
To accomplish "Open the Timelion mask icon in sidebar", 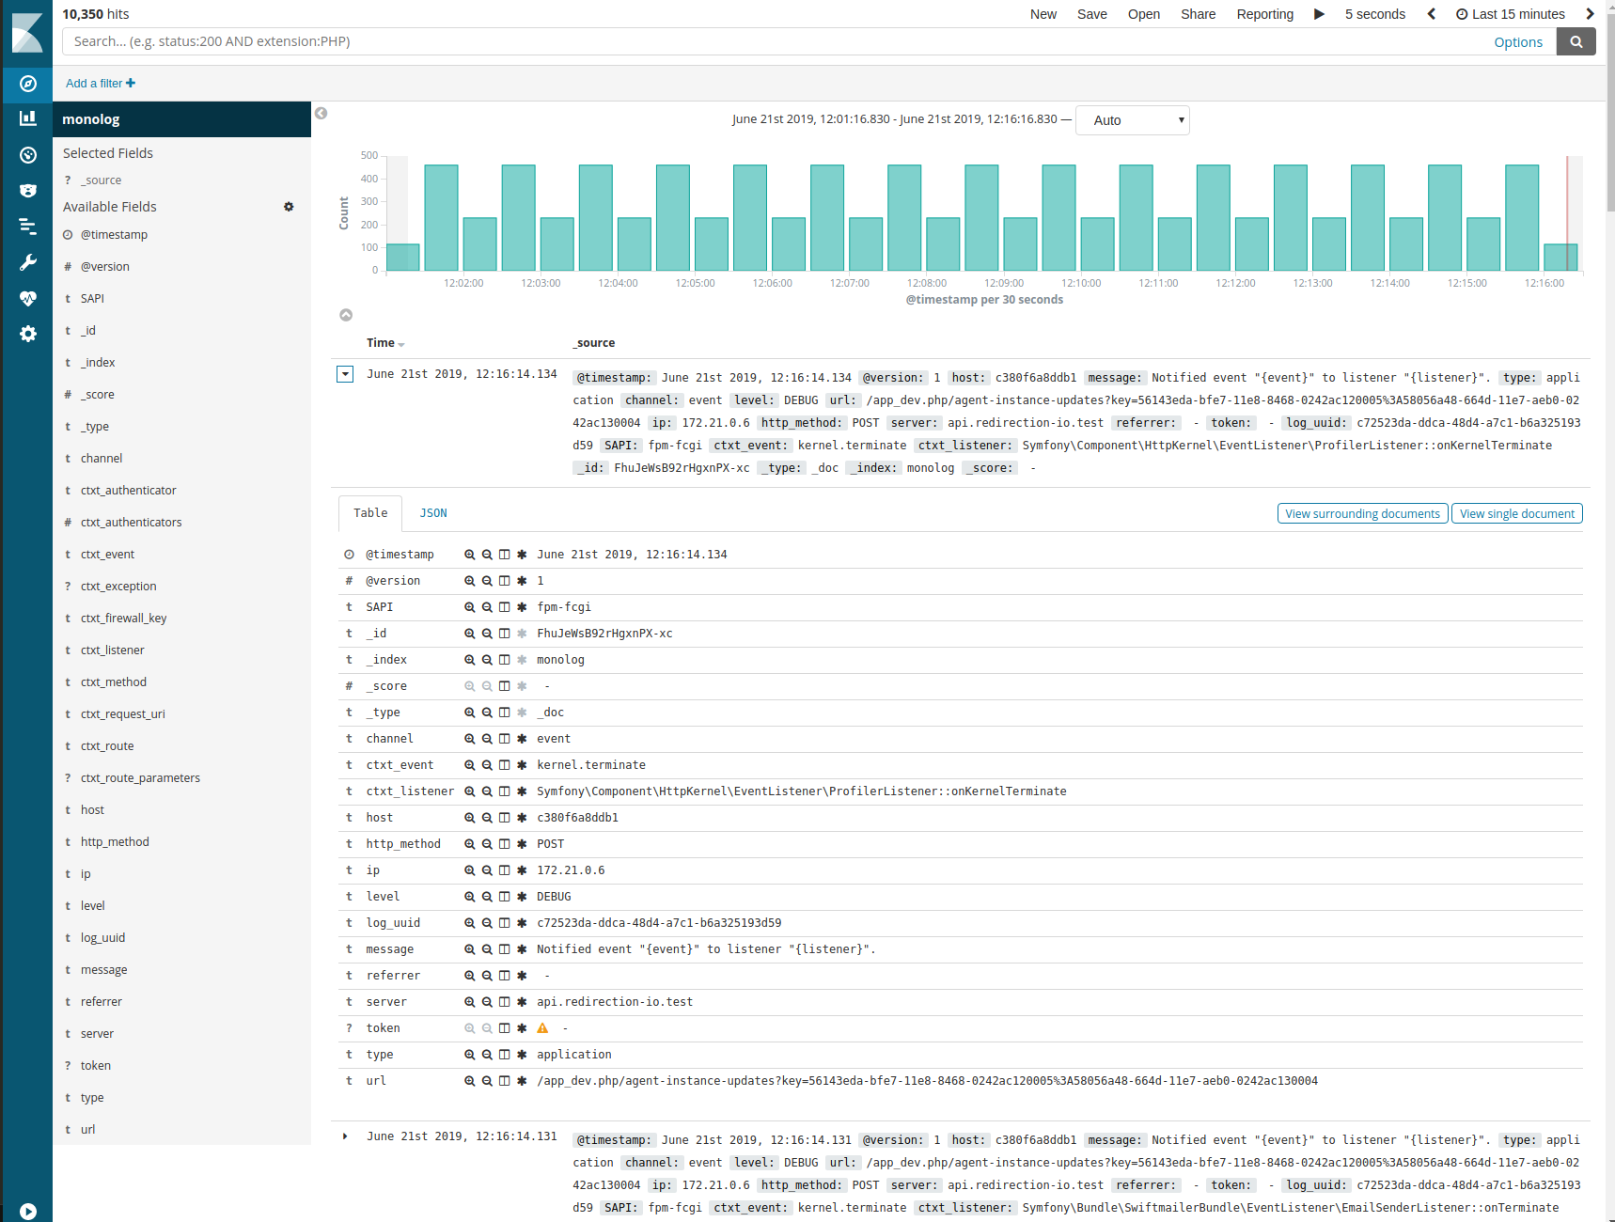I will click(28, 191).
